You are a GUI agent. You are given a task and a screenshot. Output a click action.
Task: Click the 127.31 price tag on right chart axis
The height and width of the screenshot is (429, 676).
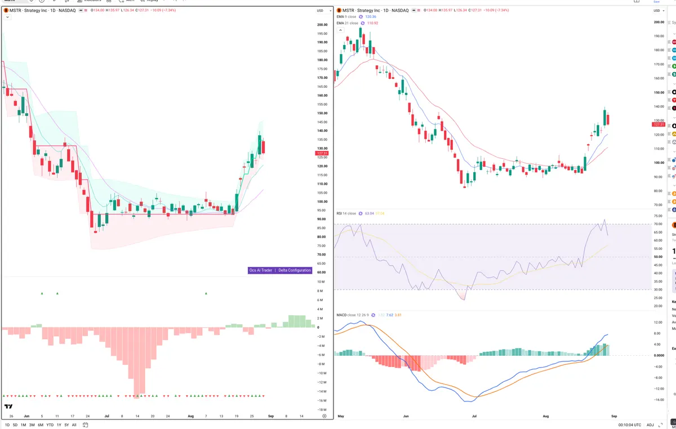click(x=659, y=125)
